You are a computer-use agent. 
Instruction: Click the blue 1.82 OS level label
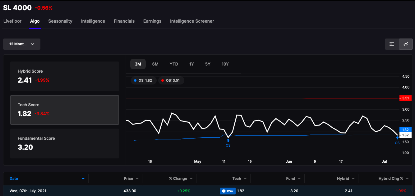(x=405, y=130)
